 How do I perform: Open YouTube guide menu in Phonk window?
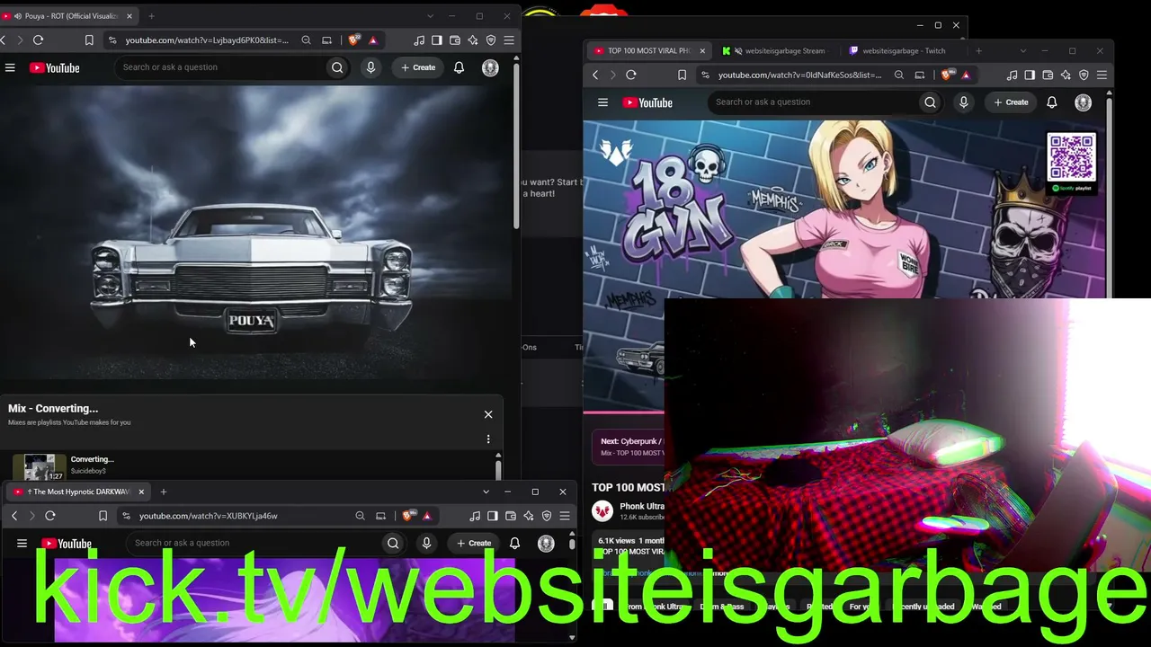coord(602,102)
